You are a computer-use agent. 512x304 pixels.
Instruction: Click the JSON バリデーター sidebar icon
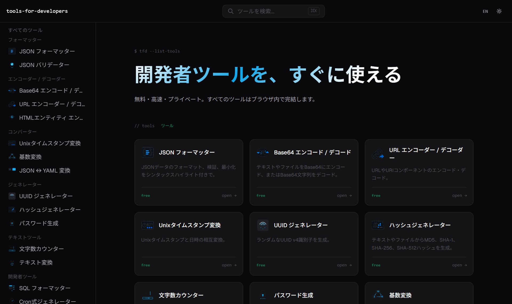tap(12, 65)
